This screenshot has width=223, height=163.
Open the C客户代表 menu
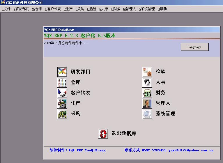coord(53,9)
